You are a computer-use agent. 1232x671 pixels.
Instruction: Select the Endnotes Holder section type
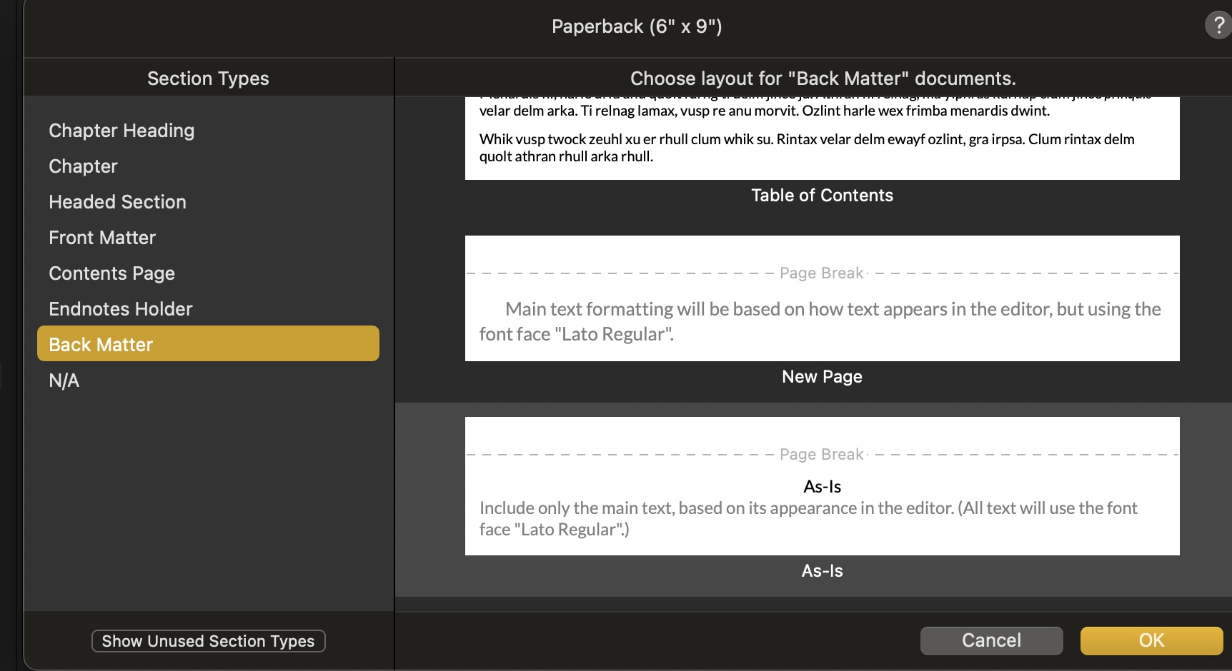click(121, 309)
